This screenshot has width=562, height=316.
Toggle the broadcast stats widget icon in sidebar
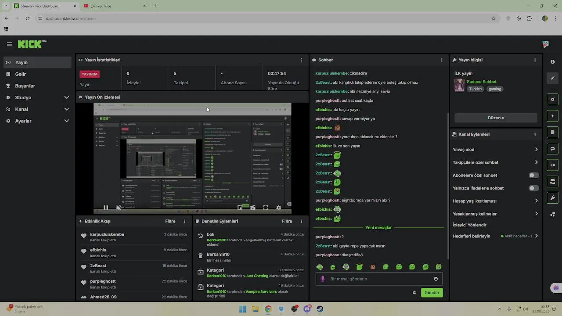pyautogui.click(x=552, y=165)
